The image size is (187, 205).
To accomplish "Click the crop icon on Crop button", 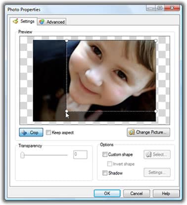I will [x=25, y=133].
